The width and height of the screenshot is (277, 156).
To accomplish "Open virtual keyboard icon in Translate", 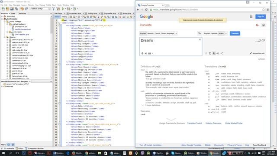I will (150, 53).
